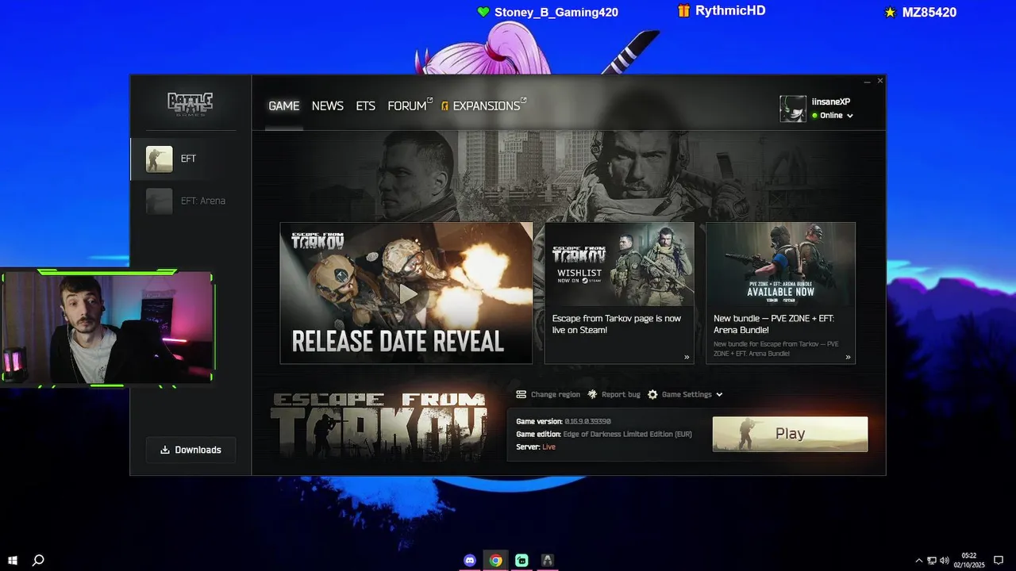Click the Live server status

click(x=548, y=446)
